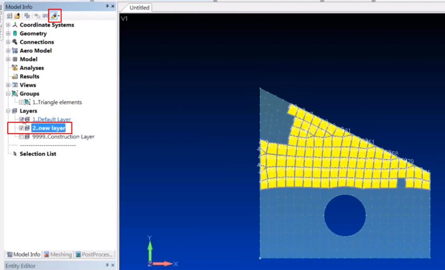Image resolution: width=445 pixels, height=270 pixels.
Task: Close the Model Info panel
Action: tap(113, 6)
